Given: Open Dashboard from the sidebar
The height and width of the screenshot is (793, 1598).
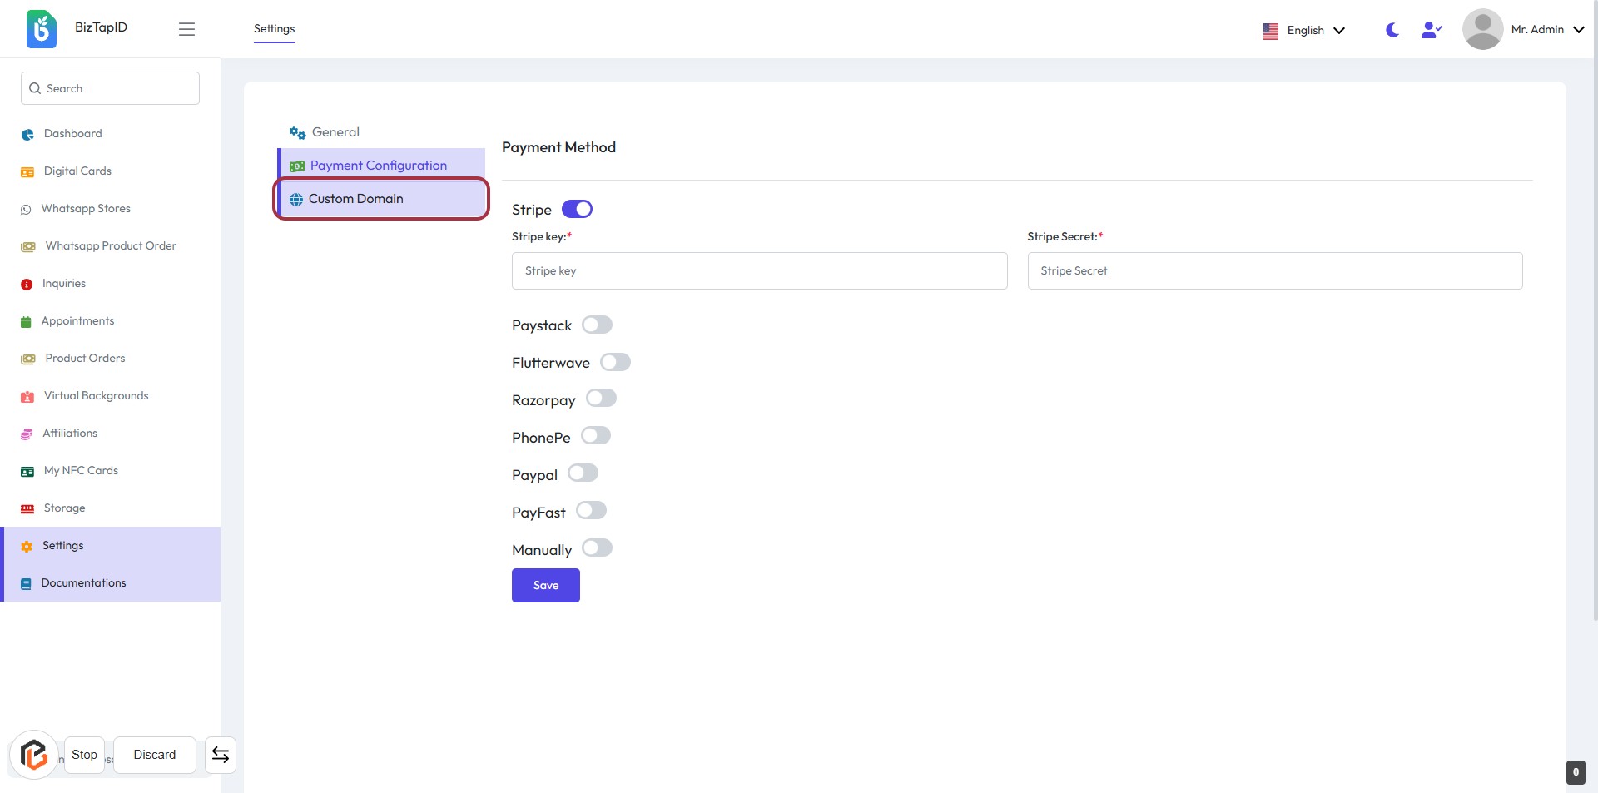Looking at the screenshot, I should (72, 134).
